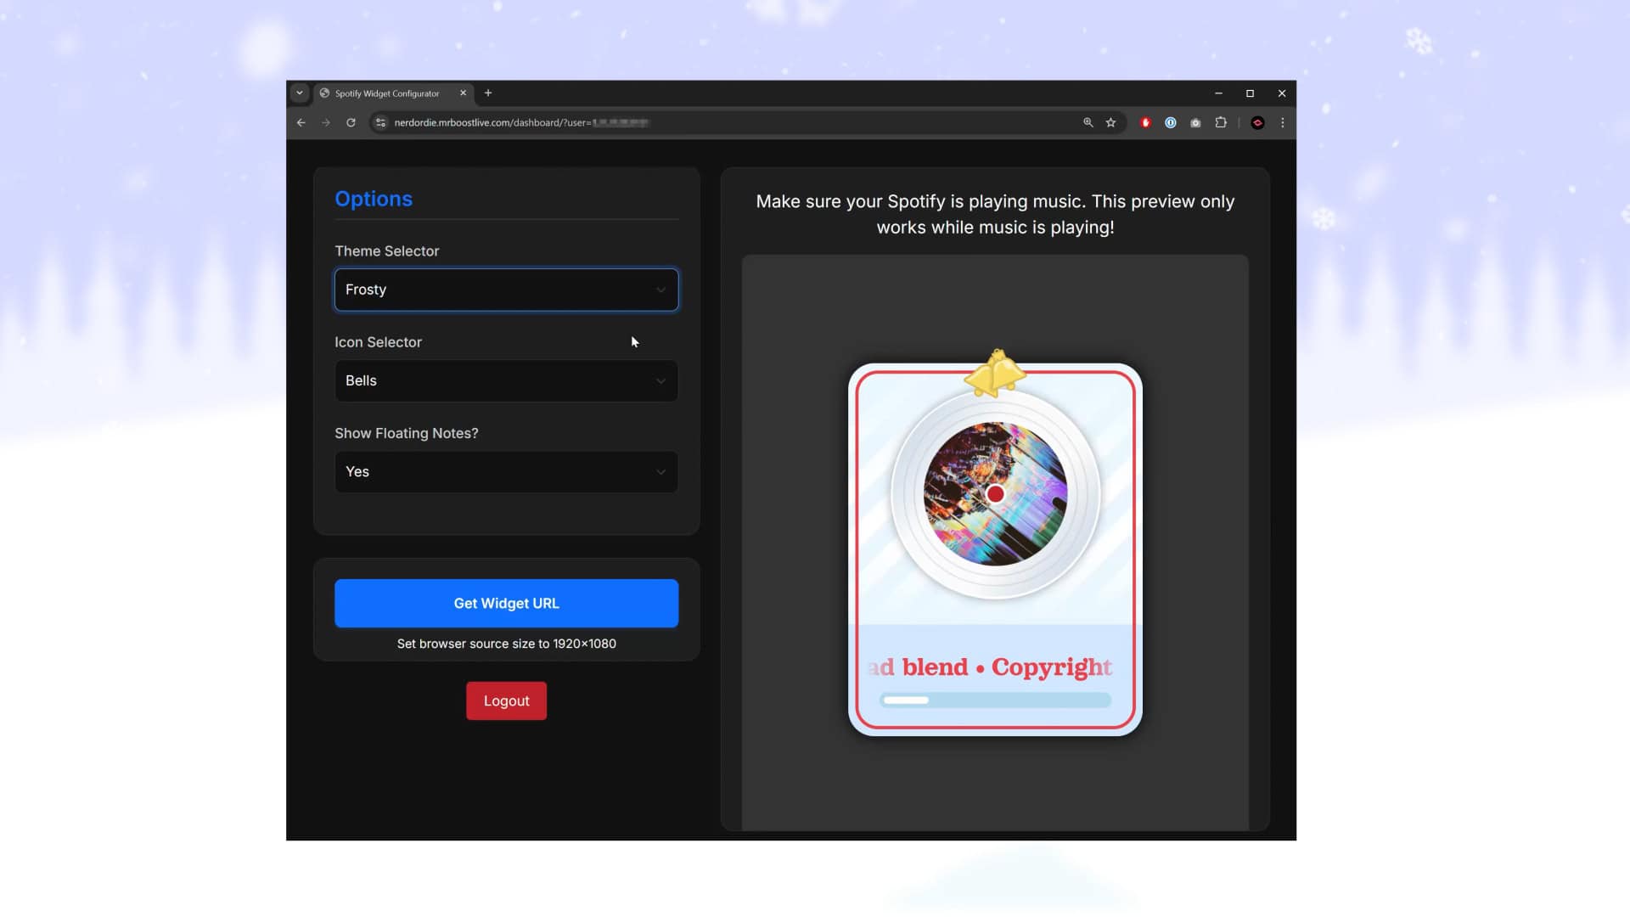Click the red ad blocker extension icon
The image size is (1630, 917).
pyautogui.click(x=1146, y=122)
